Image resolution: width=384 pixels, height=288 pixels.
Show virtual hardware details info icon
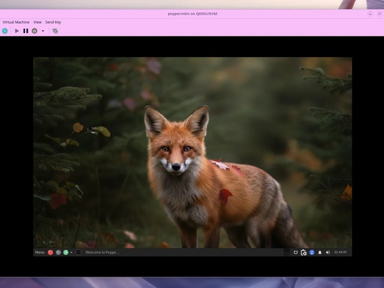pyautogui.click(x=5, y=31)
